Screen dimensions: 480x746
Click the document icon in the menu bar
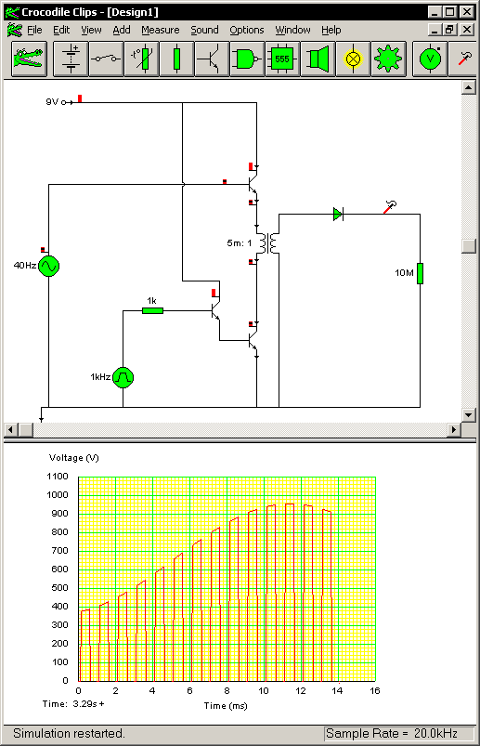pos(14,30)
